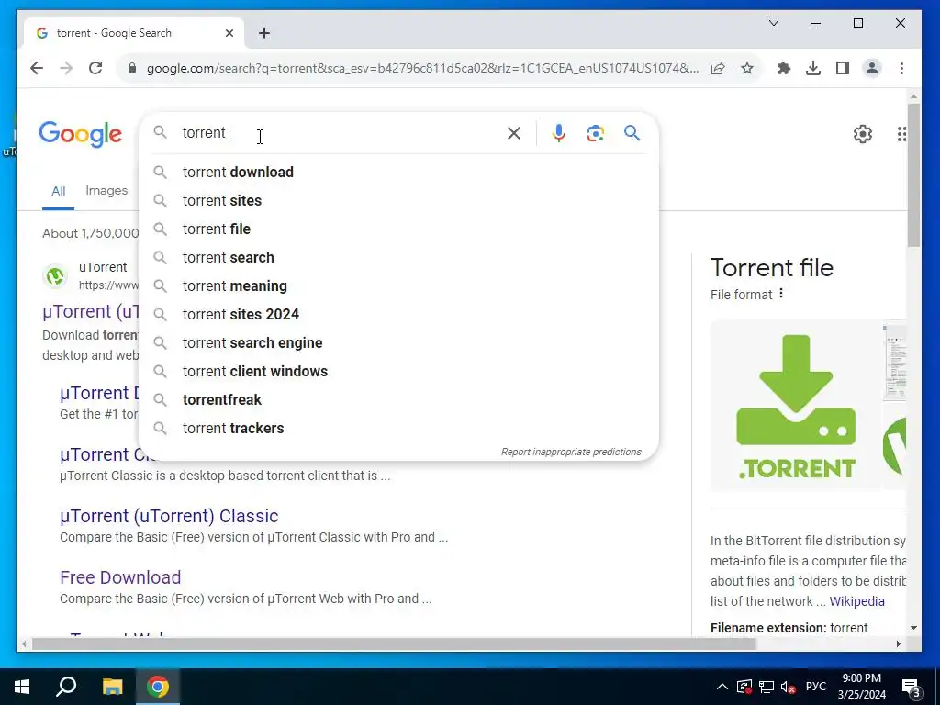This screenshot has height=705, width=940.
Task: Start voice search microphone
Action: click(x=559, y=133)
